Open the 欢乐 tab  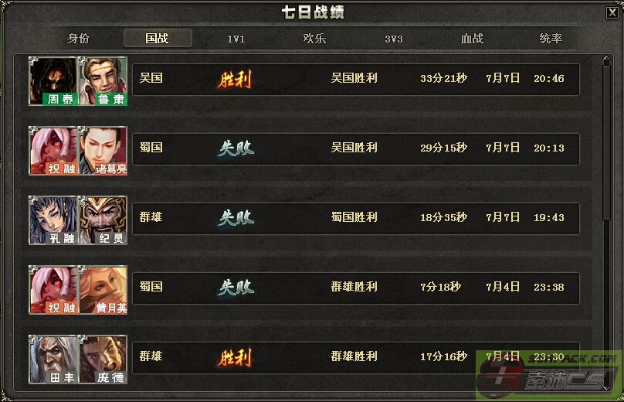pyautogui.click(x=315, y=38)
